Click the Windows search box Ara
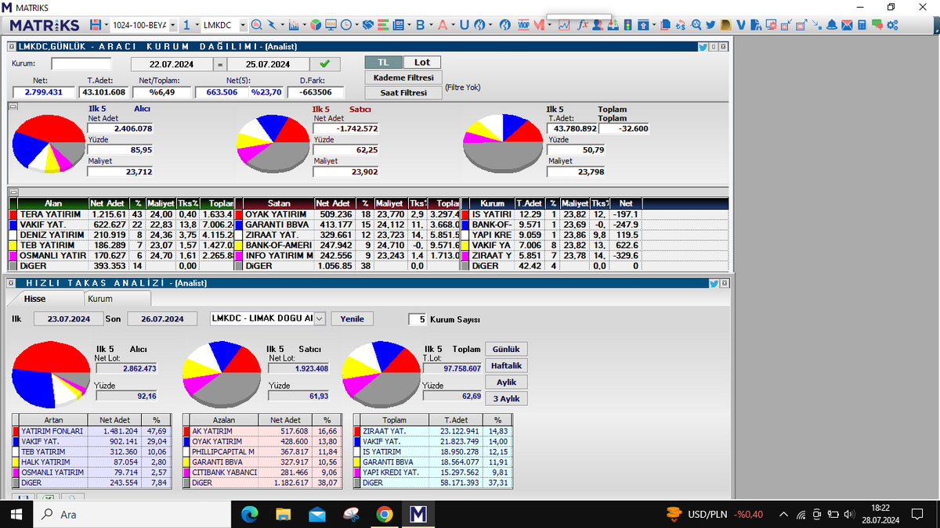This screenshot has width=940, height=528. point(133,514)
